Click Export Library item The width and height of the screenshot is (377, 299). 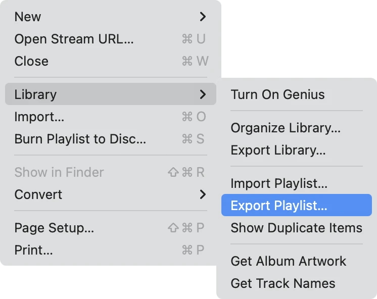point(278,150)
